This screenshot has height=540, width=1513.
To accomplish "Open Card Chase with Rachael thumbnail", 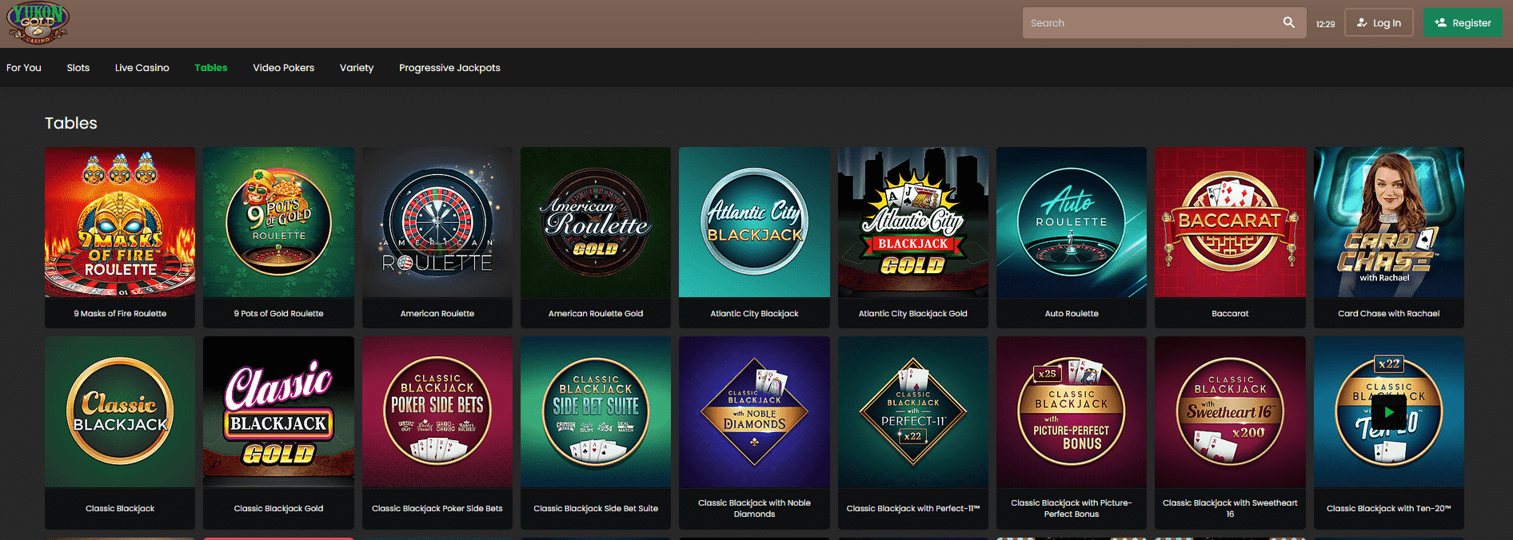I will coord(1389,222).
